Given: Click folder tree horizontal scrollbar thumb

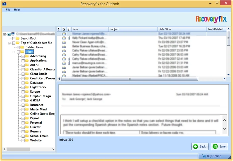Looking at the screenshot, I should (x=18, y=149).
